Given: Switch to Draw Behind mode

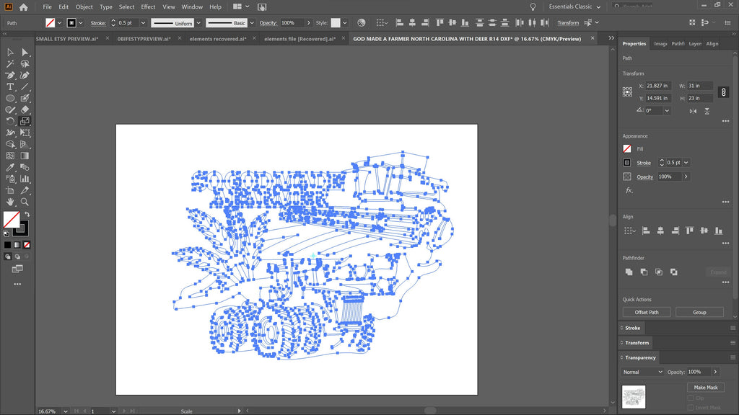Looking at the screenshot, I should pos(17,256).
